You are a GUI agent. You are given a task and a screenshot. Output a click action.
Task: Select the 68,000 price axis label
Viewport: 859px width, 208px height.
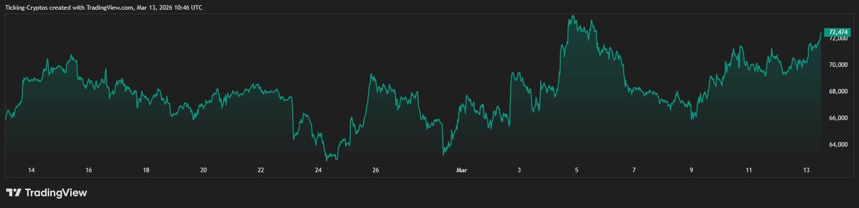[x=838, y=91]
